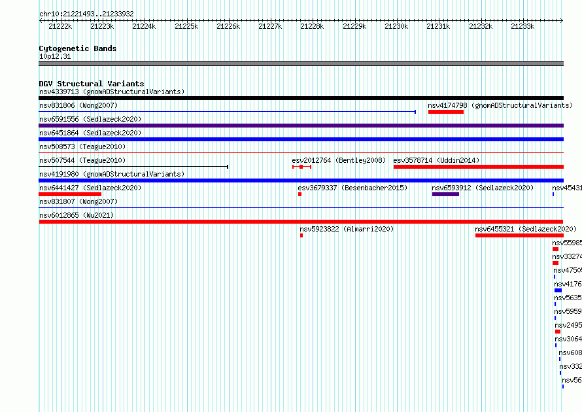Open the truncated nsv4176 variant label
The width and height of the screenshot is (582, 412).
point(568,284)
